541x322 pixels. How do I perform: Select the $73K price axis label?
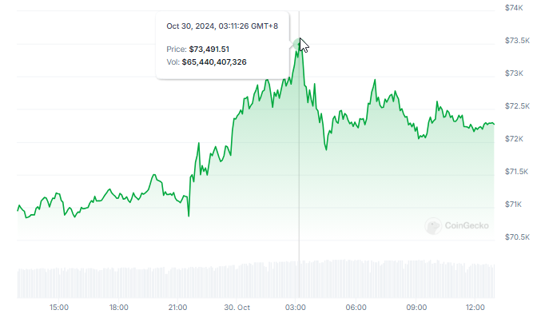coord(514,74)
